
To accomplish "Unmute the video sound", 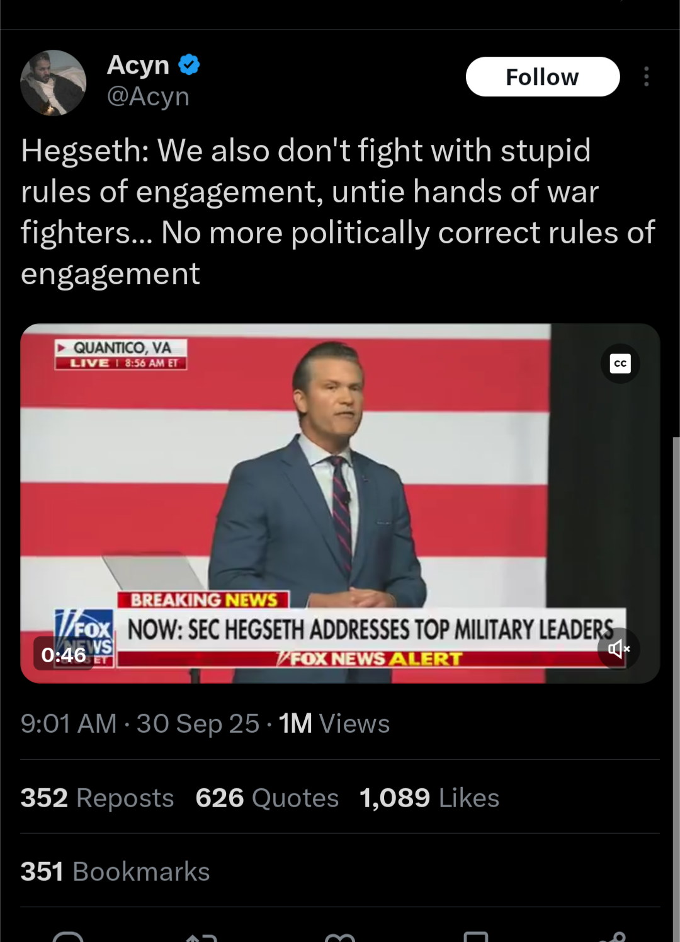I will 620,648.
